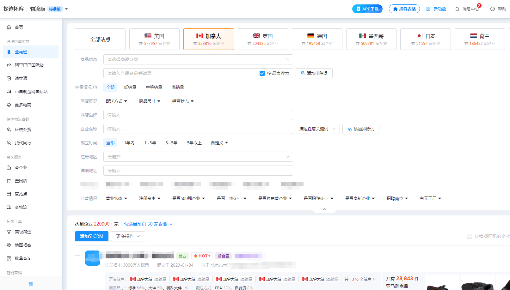Click the company logo avatar in results
This screenshot has height=290, width=510.
[93, 258]
